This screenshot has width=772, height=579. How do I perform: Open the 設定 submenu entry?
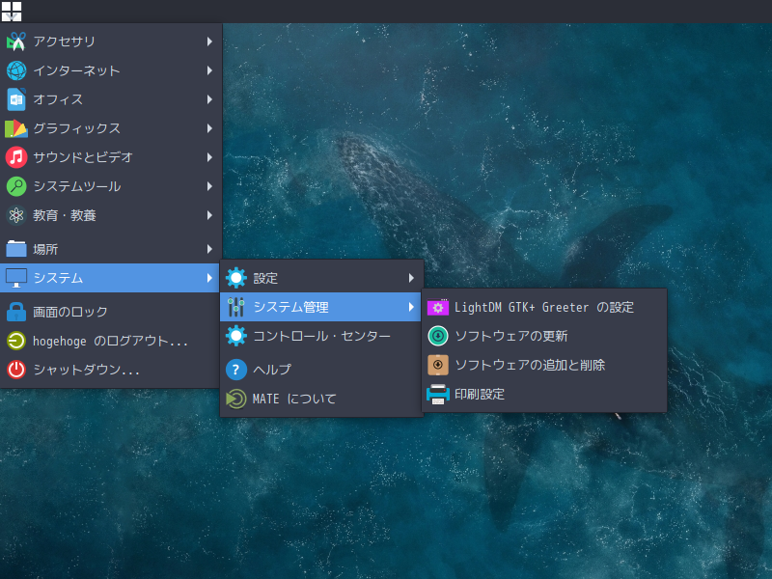321,278
